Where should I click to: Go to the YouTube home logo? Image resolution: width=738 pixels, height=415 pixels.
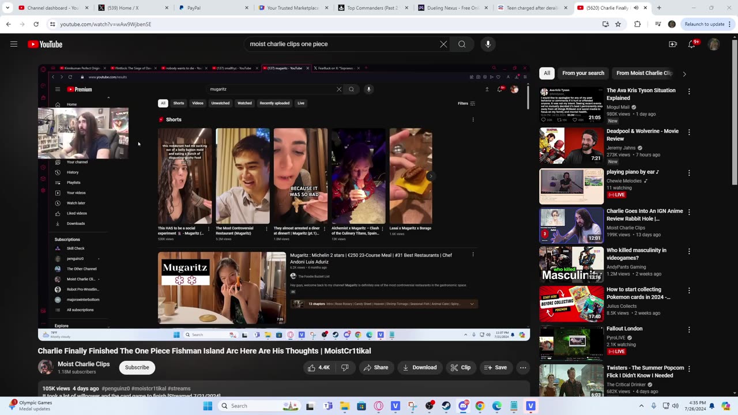(45, 44)
